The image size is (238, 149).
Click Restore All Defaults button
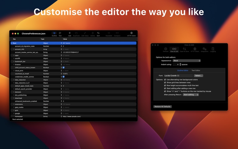[x=162, y=107]
